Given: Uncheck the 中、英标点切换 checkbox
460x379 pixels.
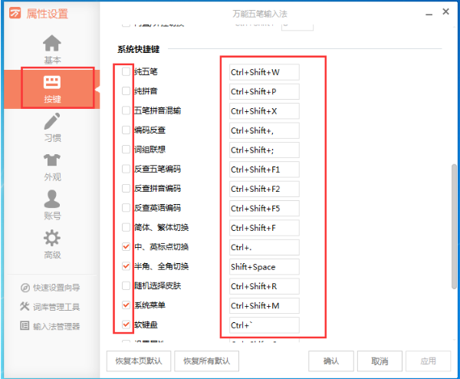Looking at the screenshot, I should click(126, 246).
